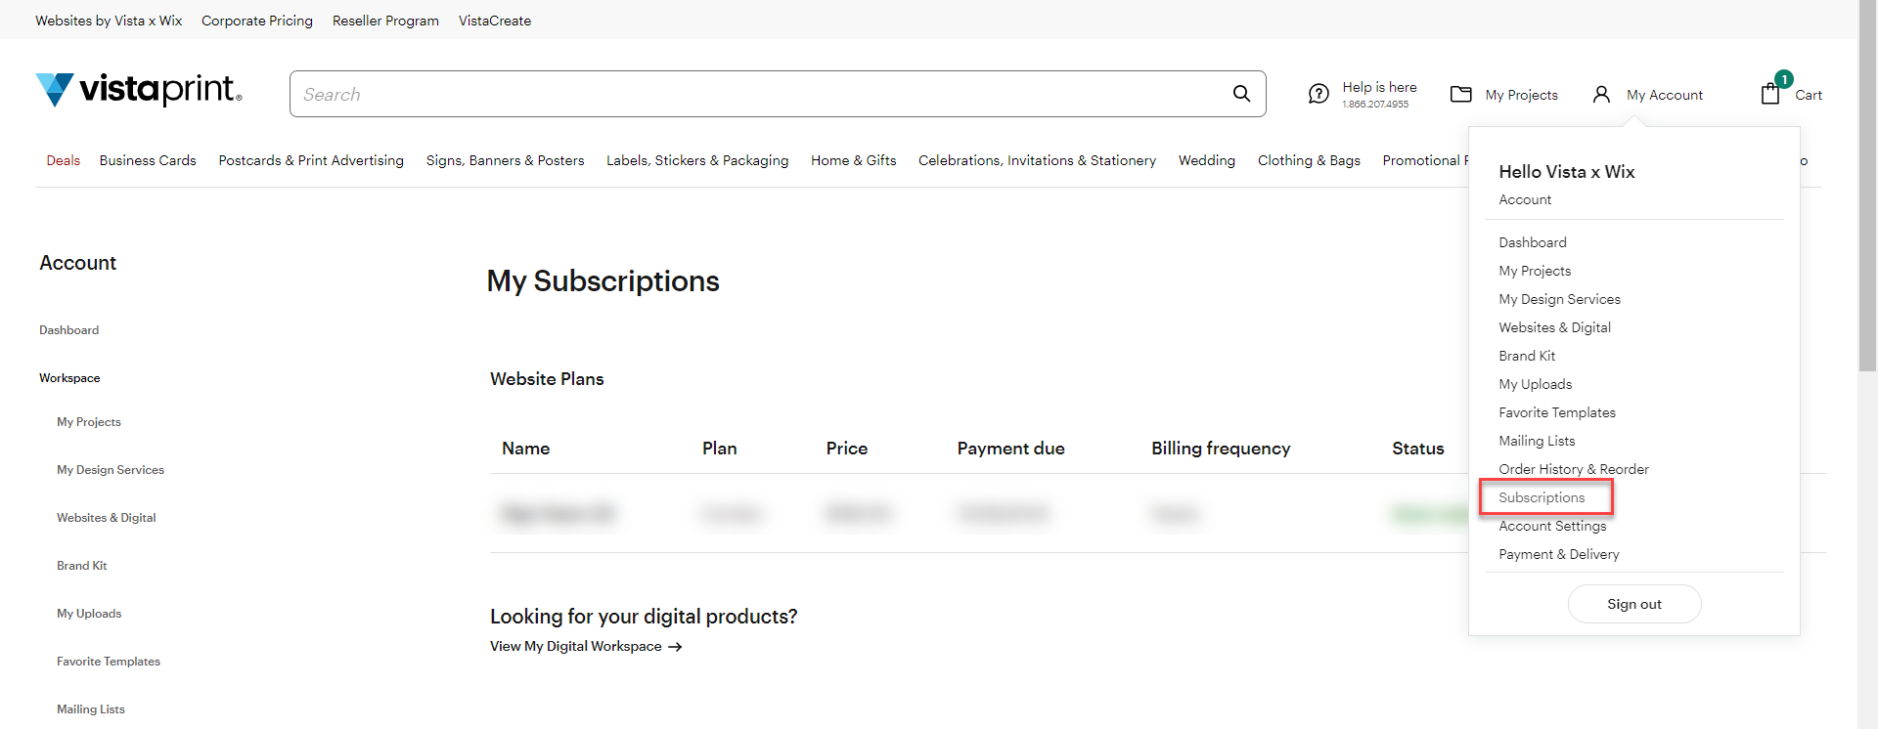Choose Mailing Lists from account dropdown
The width and height of the screenshot is (1878, 729).
[x=1537, y=441]
